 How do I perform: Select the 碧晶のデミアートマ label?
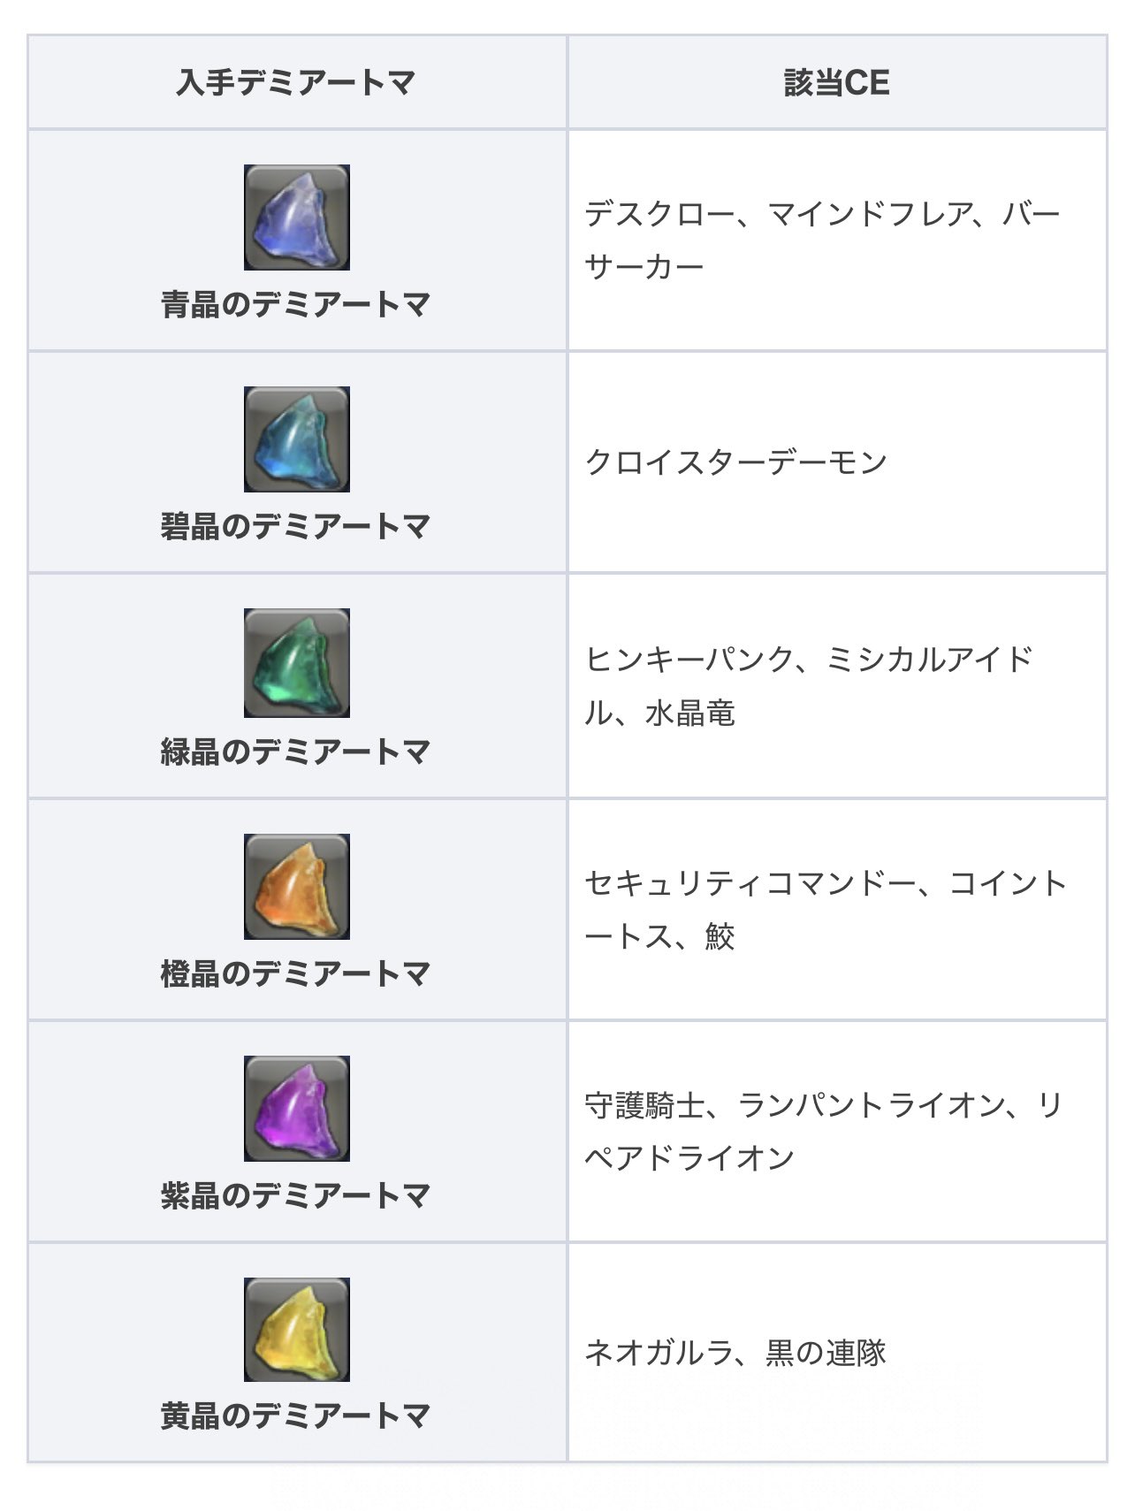pyautogui.click(x=295, y=527)
